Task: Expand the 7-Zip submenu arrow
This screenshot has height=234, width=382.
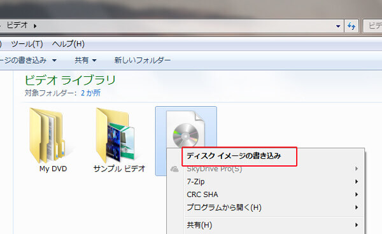Action: point(357,181)
